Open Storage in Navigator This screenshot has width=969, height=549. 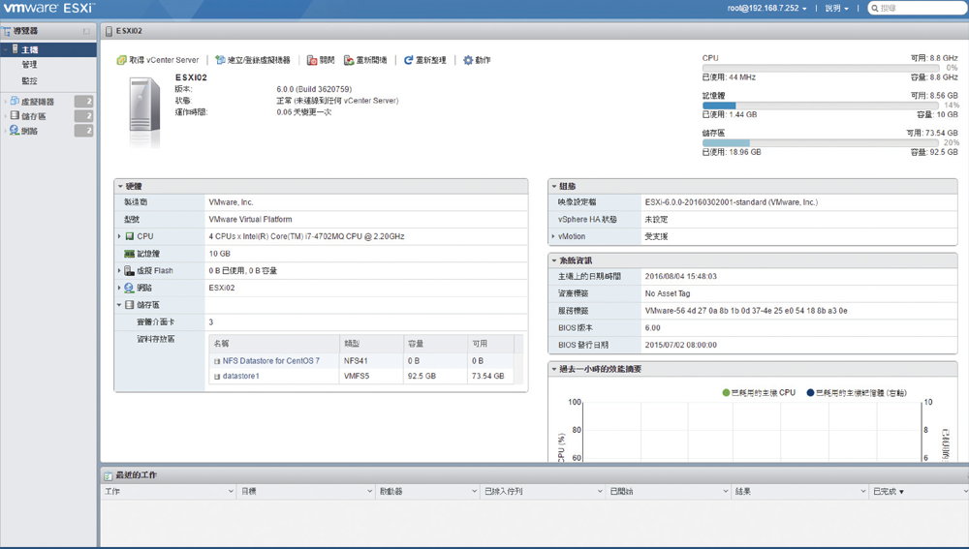pos(33,116)
